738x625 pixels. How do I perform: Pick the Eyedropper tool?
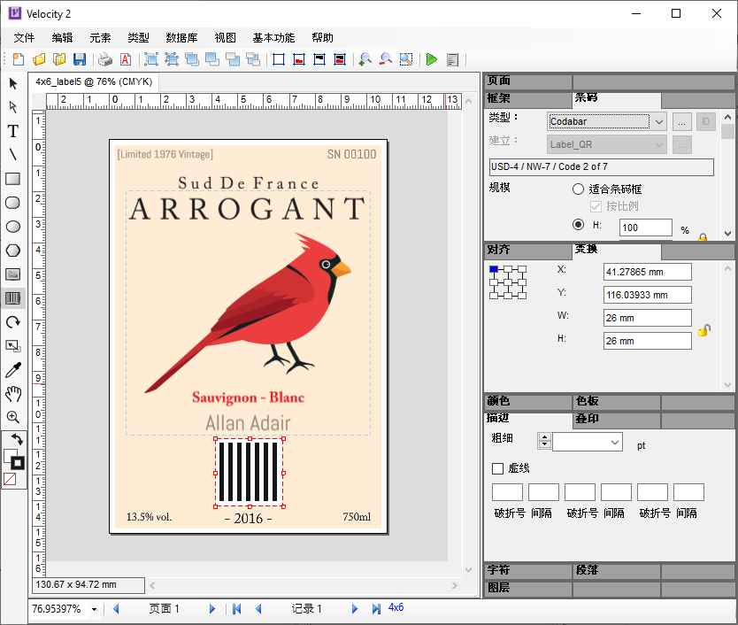[13, 370]
